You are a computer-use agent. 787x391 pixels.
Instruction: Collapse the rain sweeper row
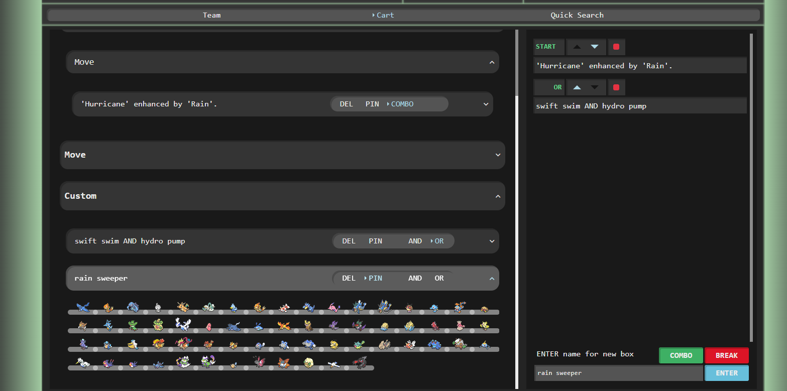492,279
